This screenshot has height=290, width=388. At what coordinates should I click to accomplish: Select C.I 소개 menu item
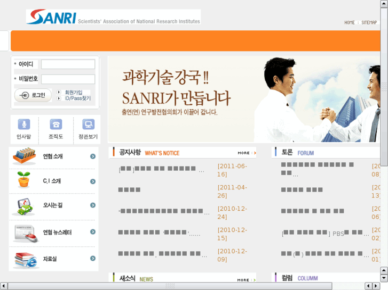pyautogui.click(x=52, y=181)
